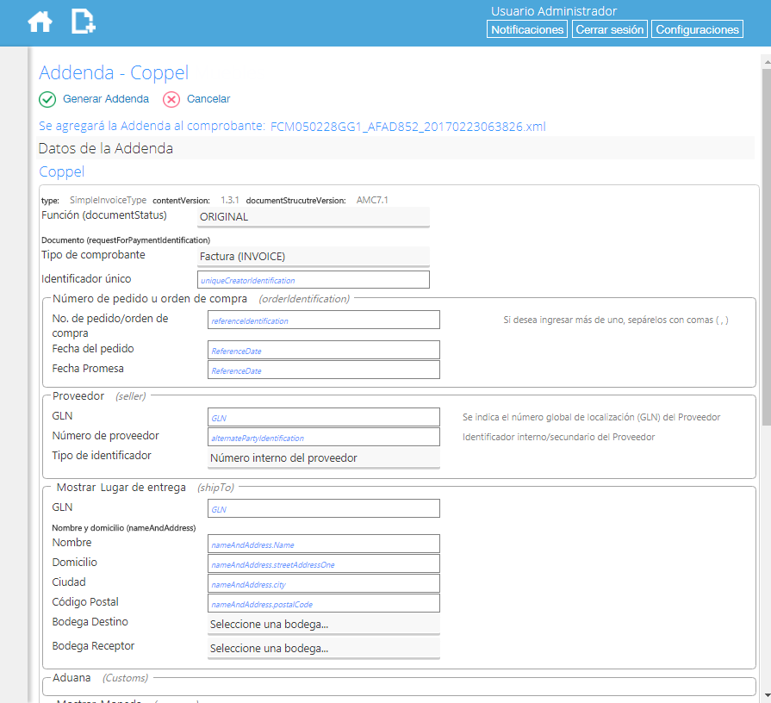Click the Fecha Promesa field
This screenshot has width=771, height=703.
pos(324,370)
